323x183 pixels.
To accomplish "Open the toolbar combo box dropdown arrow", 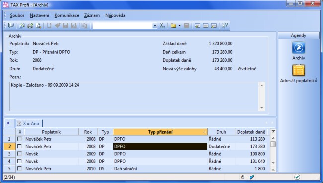I will click(x=154, y=26).
